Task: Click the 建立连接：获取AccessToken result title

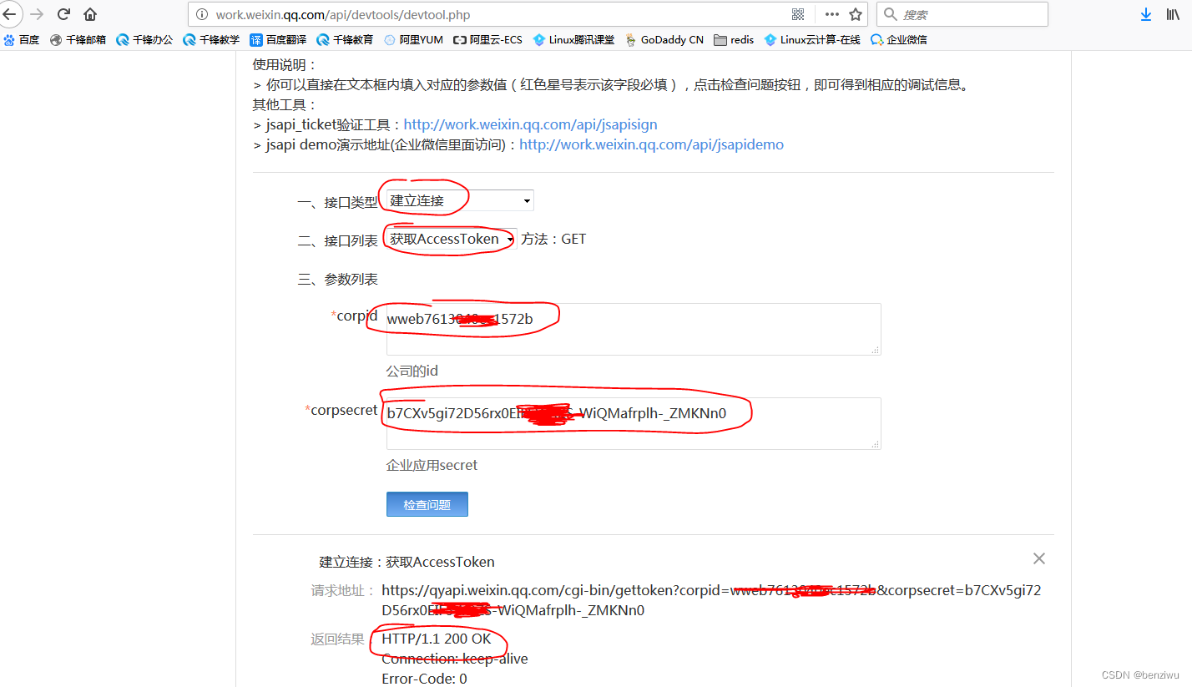Action: pyautogui.click(x=407, y=562)
